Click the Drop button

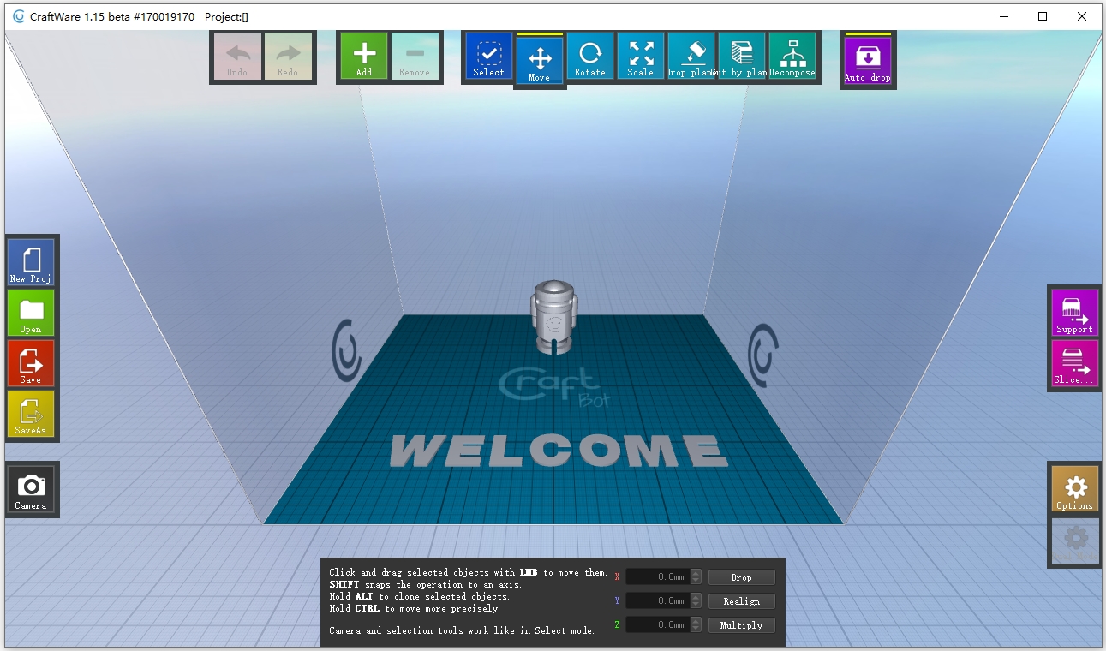click(x=742, y=577)
